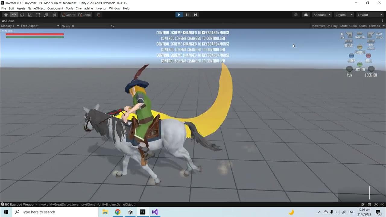The height and width of the screenshot is (217, 386).
Task: Select the Hand tool
Action: coord(6,15)
